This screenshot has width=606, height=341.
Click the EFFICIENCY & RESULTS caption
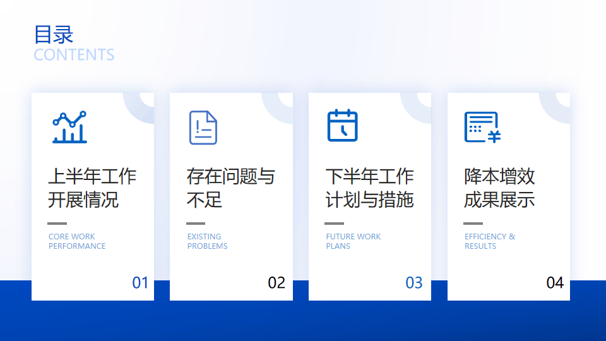pos(490,241)
